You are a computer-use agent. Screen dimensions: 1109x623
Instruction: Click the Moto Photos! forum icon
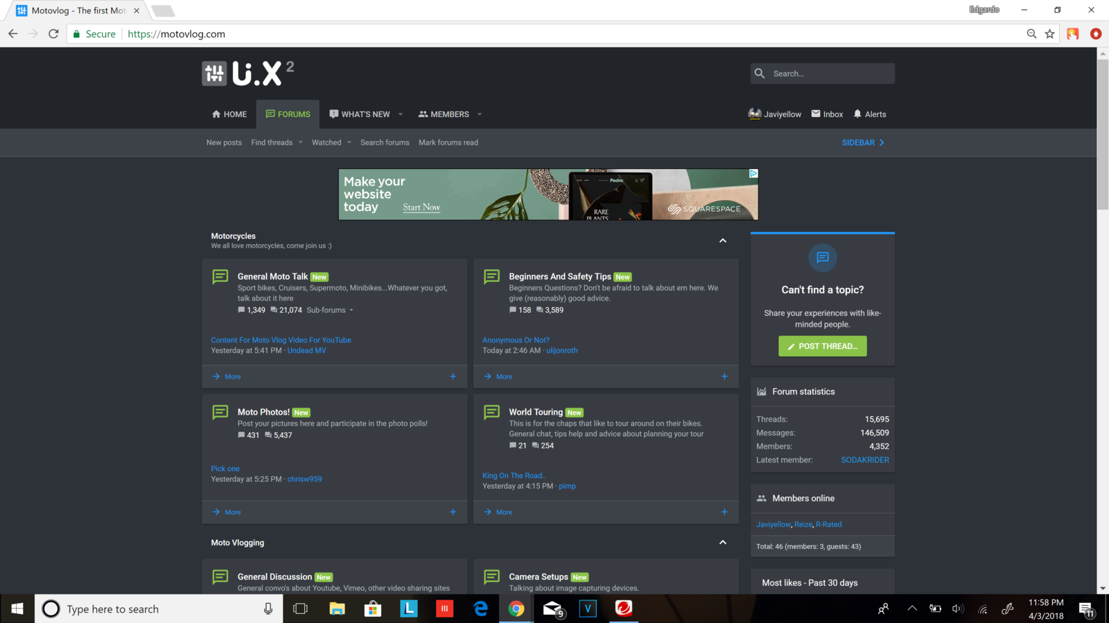click(x=220, y=413)
